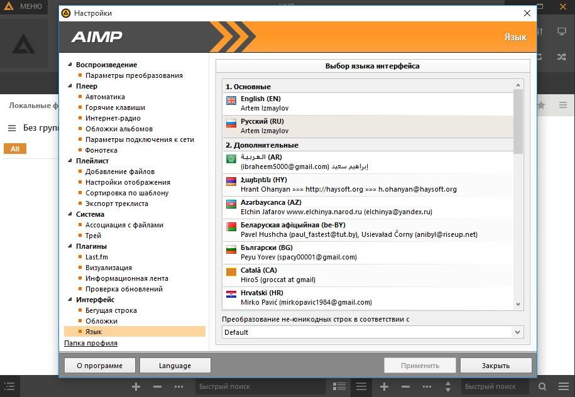Collapse the Плеер tree node
This screenshot has width=575, height=397.
tap(70, 86)
